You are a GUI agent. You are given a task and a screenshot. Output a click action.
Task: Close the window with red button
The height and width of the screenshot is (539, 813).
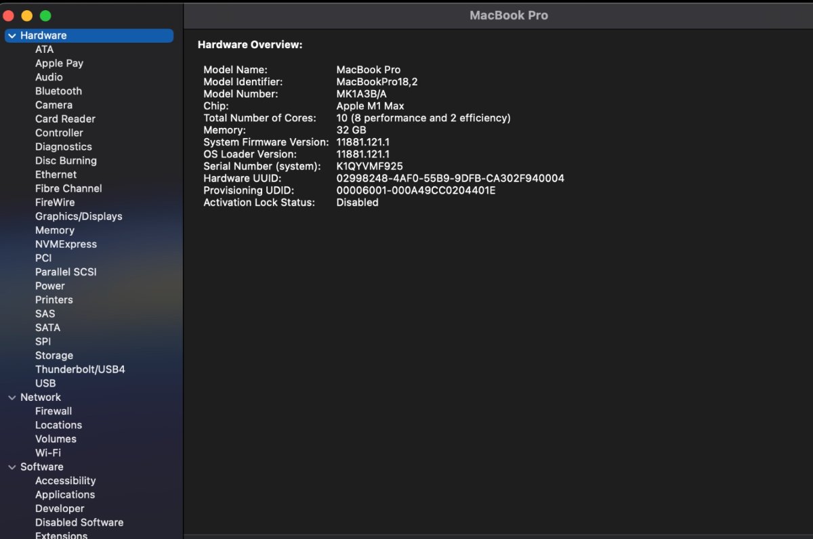click(x=9, y=16)
